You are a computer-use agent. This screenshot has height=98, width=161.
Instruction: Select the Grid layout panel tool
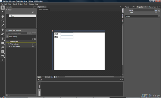(x=3, y=47)
